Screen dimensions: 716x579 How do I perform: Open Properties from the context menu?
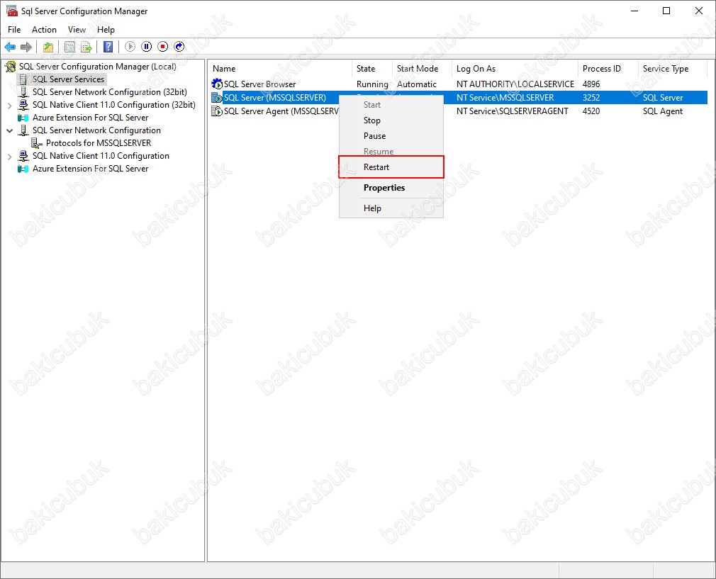pyautogui.click(x=391, y=188)
